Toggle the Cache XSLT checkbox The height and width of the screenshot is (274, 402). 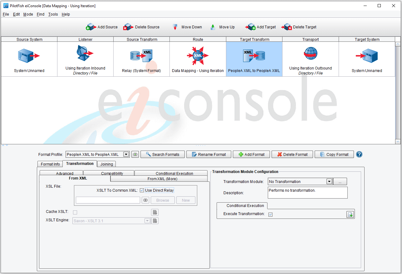coord(75,212)
